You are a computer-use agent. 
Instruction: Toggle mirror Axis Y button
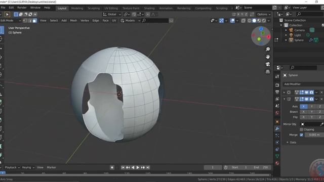coord(312,107)
